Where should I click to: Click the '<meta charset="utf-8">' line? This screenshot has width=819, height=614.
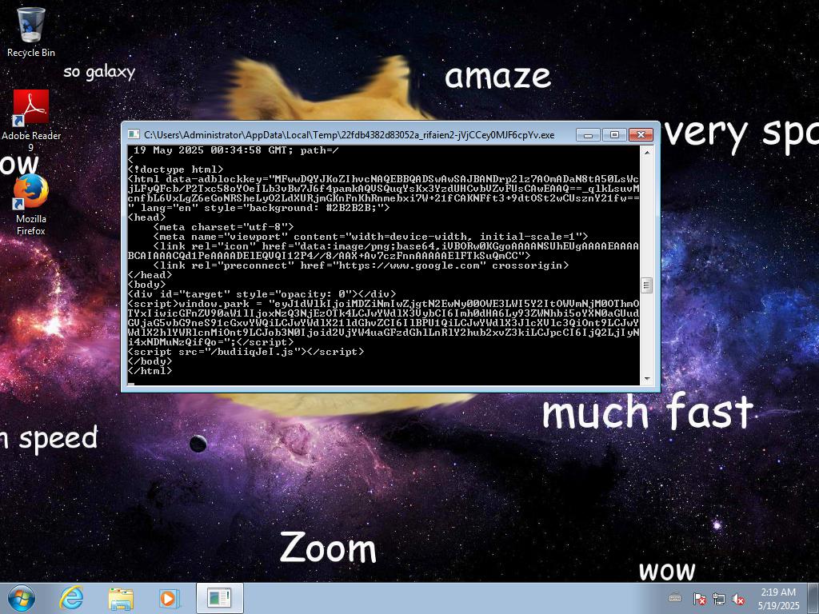[x=224, y=227]
